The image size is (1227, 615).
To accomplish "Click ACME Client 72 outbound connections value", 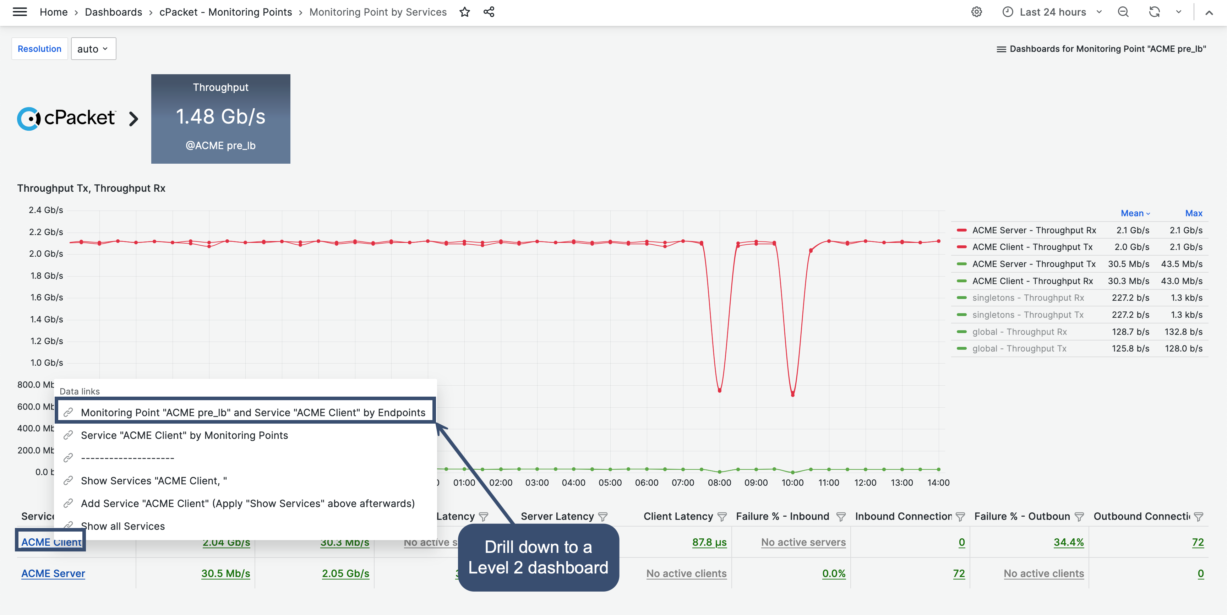I will 1198,542.
